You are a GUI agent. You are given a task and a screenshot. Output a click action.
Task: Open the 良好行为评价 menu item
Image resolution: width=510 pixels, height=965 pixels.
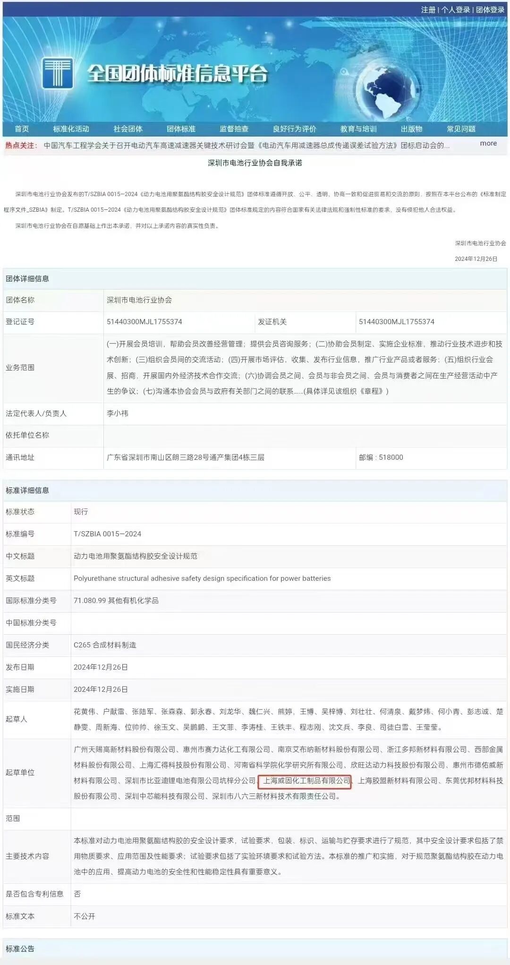click(x=295, y=129)
